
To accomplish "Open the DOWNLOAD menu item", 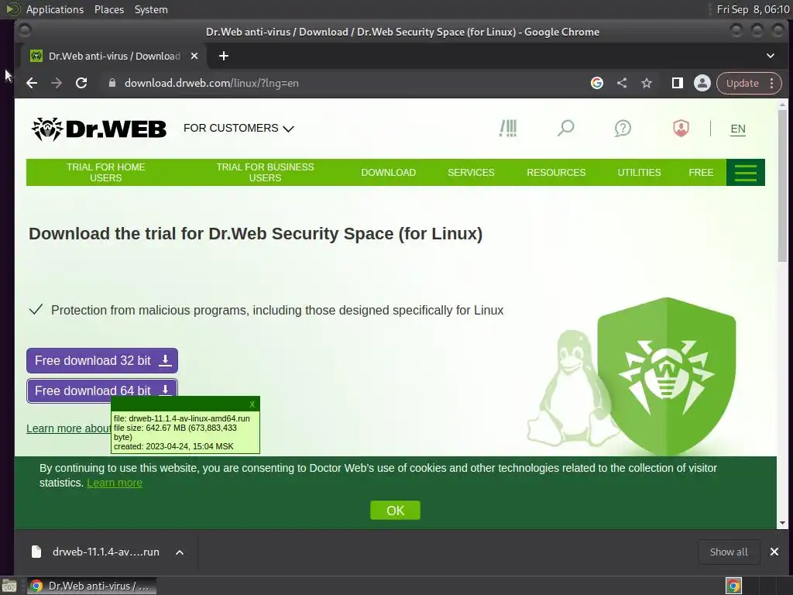I will 389,173.
